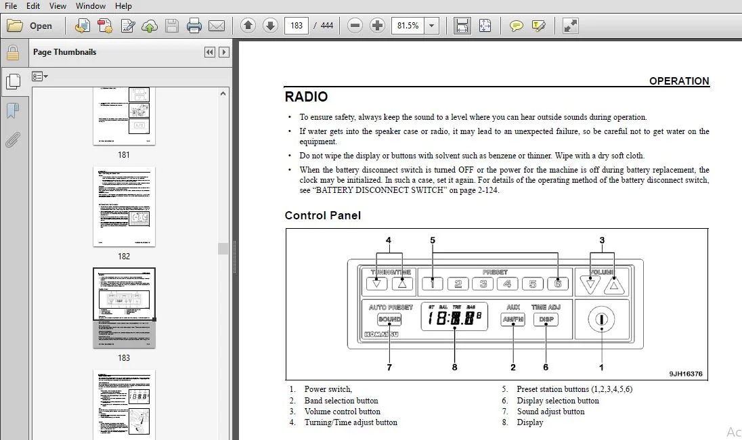Go to next page arrow

pyautogui.click(x=270, y=26)
